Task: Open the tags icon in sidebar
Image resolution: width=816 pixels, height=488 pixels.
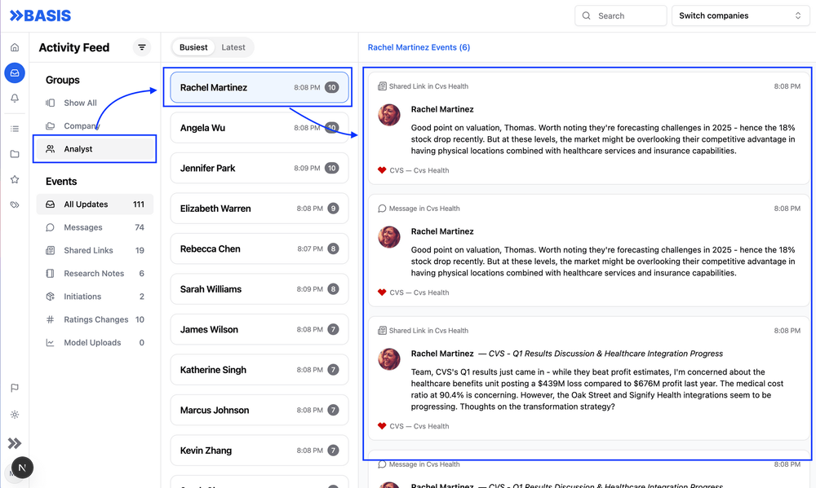Action: 15,204
